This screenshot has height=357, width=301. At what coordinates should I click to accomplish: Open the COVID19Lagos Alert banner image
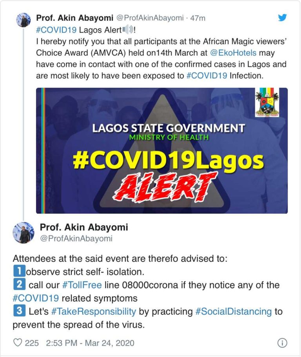coord(161,150)
